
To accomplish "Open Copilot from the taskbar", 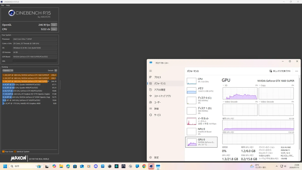I will click(x=54, y=166).
